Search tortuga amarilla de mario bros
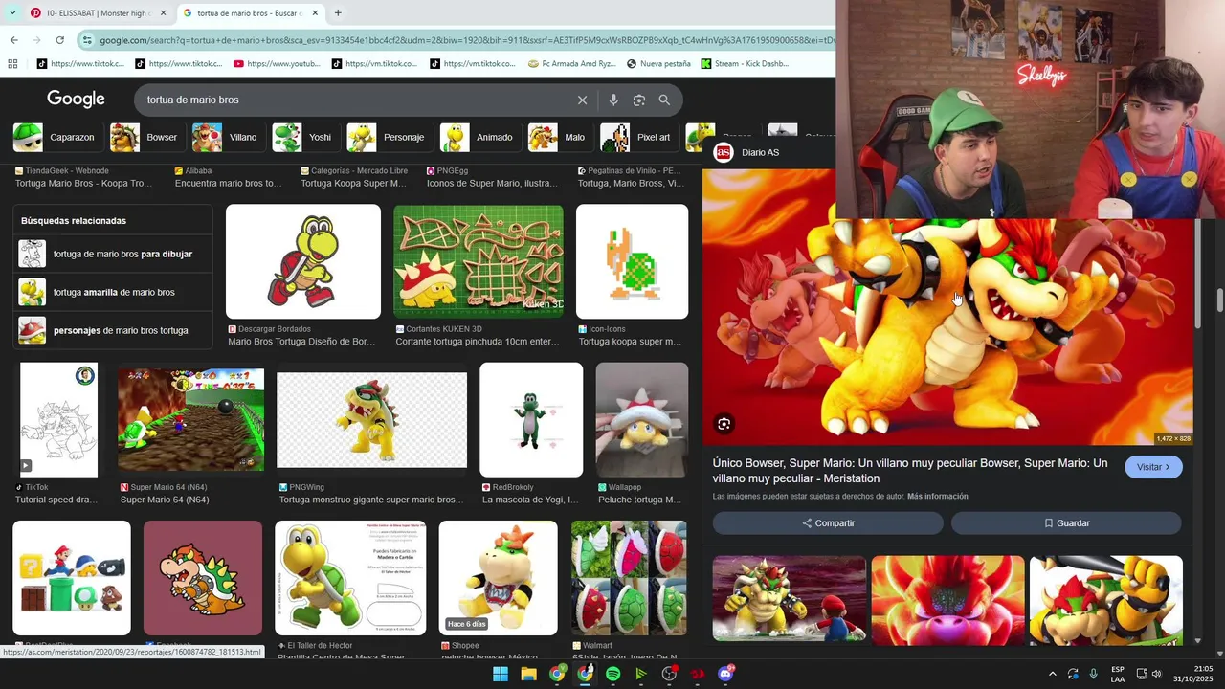 coord(113,292)
